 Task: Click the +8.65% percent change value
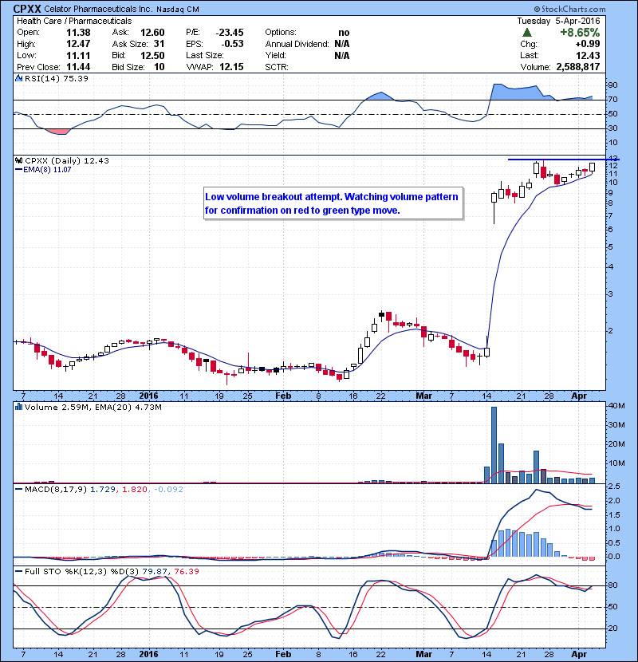580,33
